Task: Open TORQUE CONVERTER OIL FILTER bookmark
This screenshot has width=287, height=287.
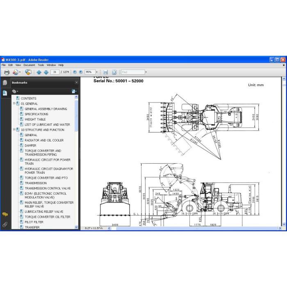Action: pyautogui.click(x=48, y=217)
